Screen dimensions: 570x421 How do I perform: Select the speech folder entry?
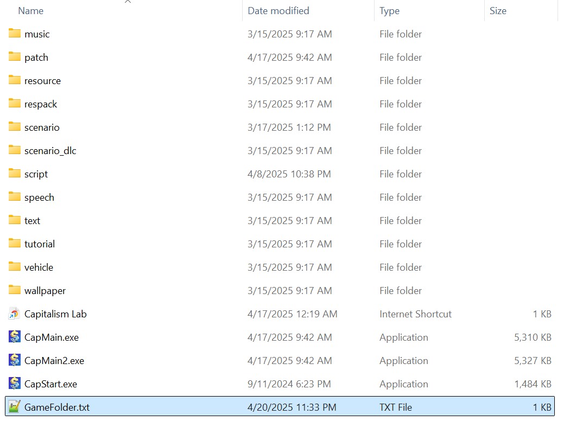(39, 197)
